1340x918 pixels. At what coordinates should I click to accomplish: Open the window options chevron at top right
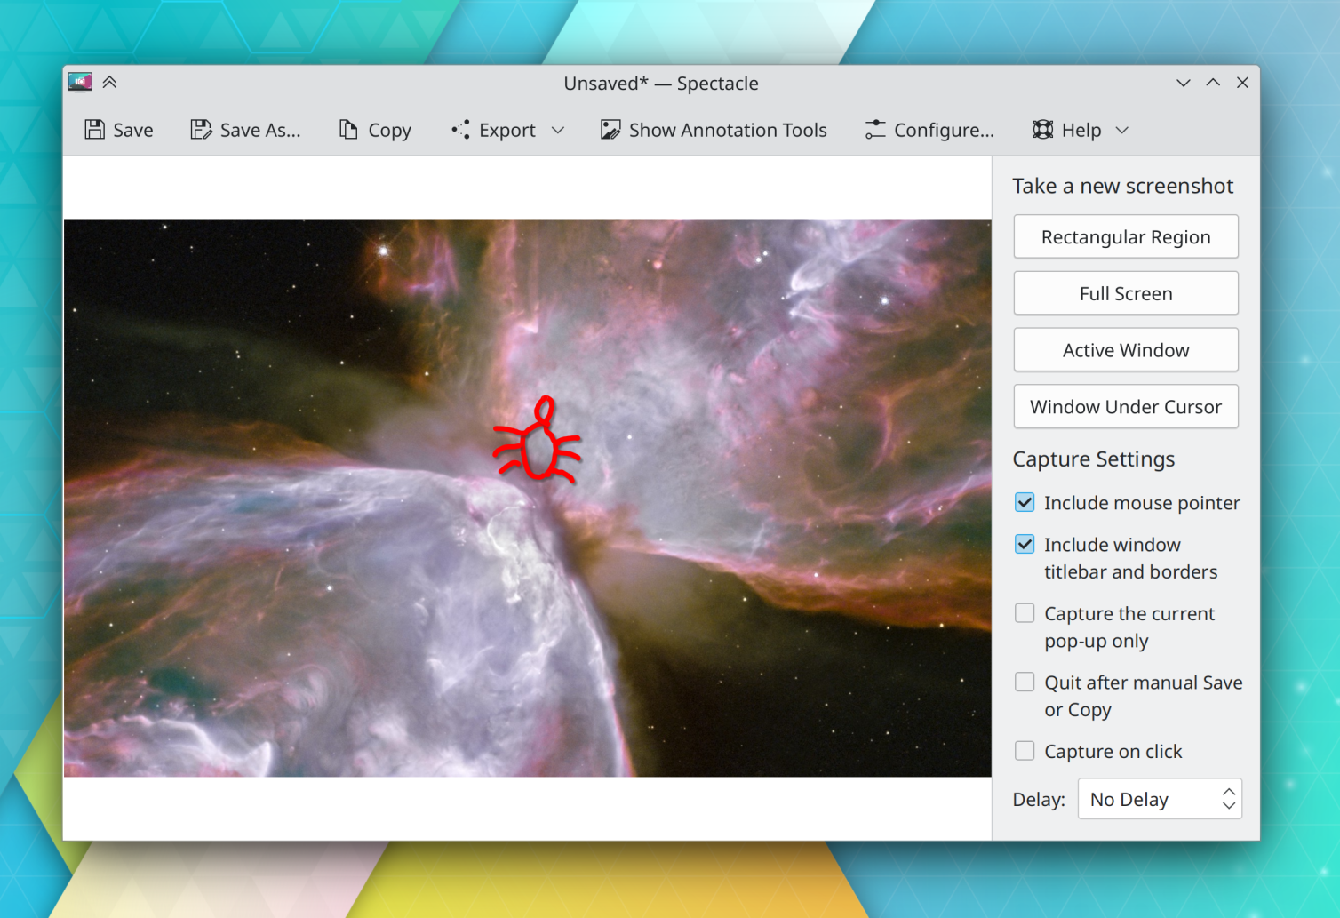(1183, 83)
